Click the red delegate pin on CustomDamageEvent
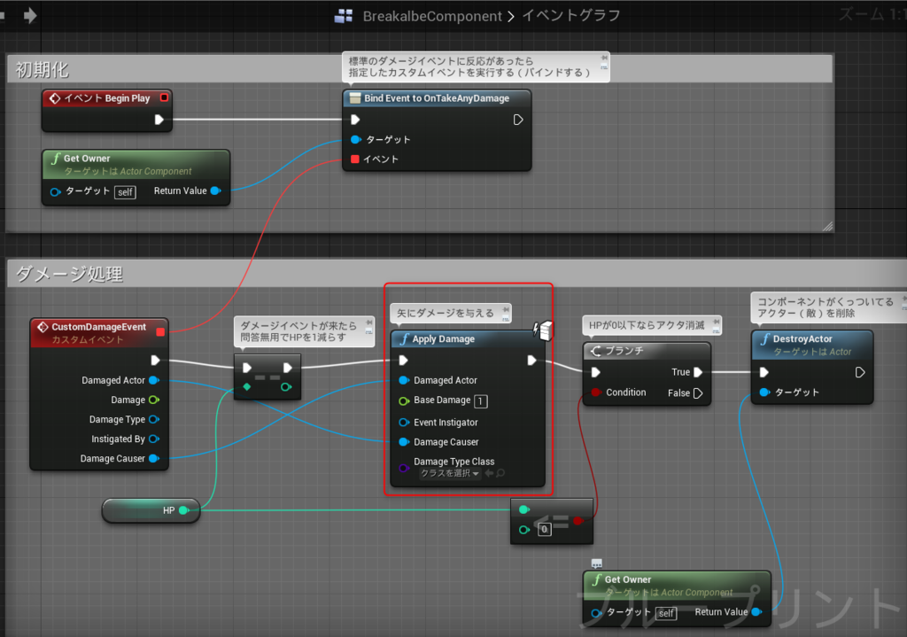 (x=160, y=331)
